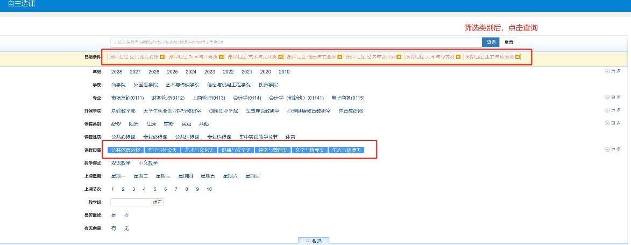Delete the 艺术与文化类 filter with its X icon
The width and height of the screenshot is (631, 245).
click(281, 57)
